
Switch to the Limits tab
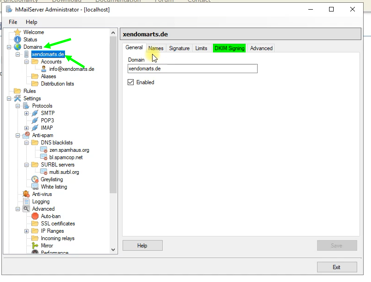201,48
